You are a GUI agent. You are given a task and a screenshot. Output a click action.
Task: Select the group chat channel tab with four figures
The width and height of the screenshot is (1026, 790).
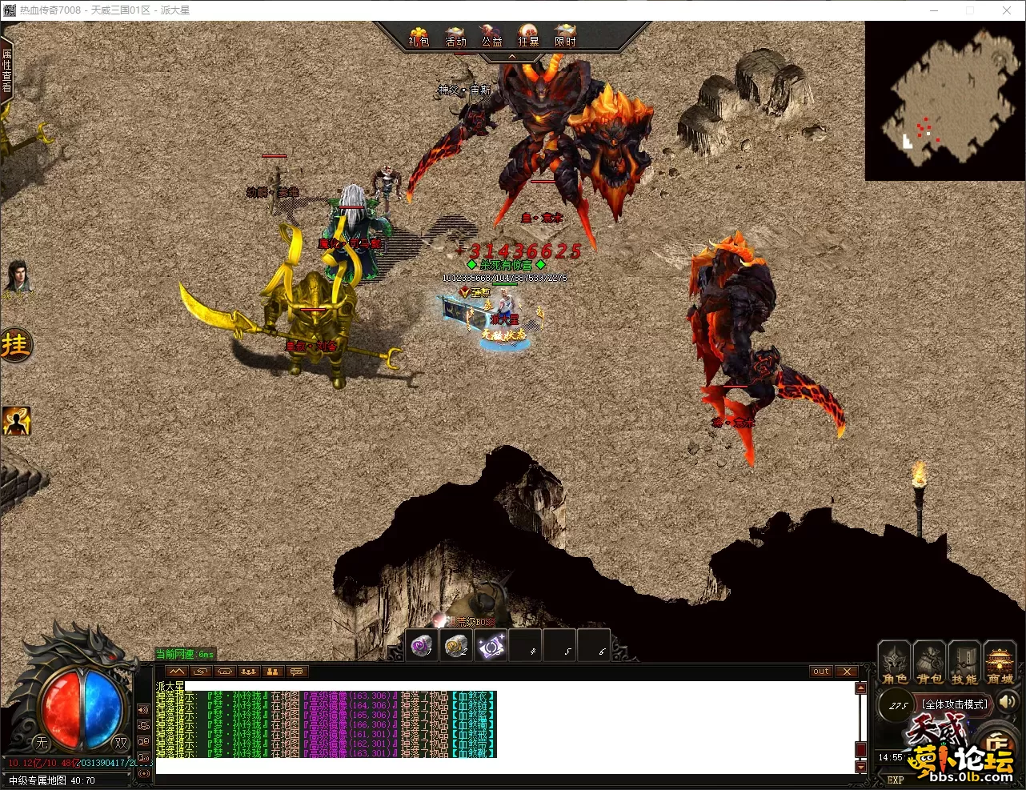[x=249, y=672]
